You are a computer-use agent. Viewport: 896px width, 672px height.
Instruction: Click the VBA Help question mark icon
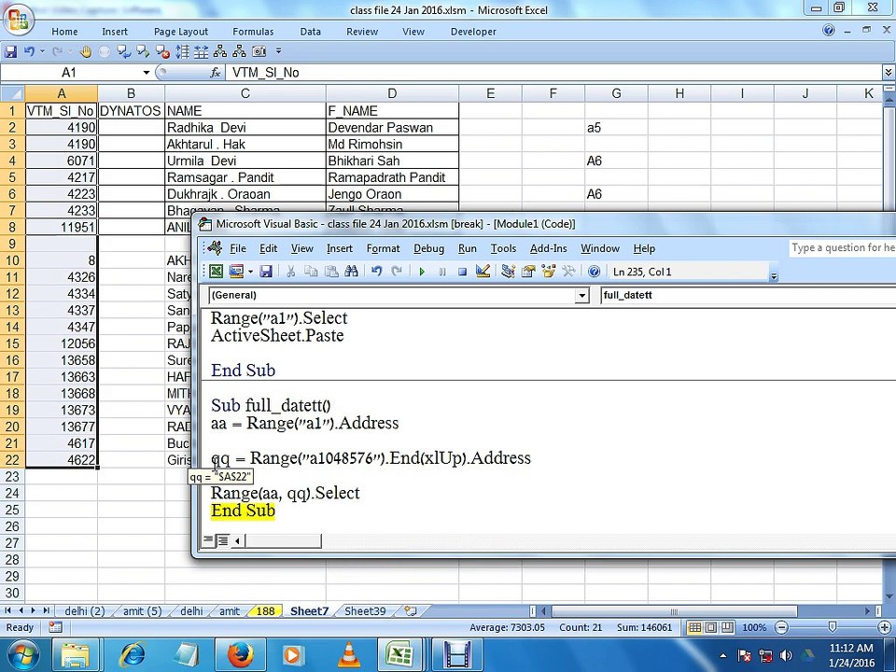click(594, 272)
